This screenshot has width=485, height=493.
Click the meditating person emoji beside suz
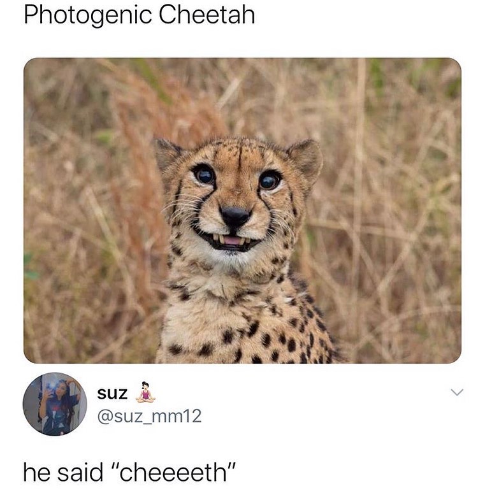click(x=145, y=392)
